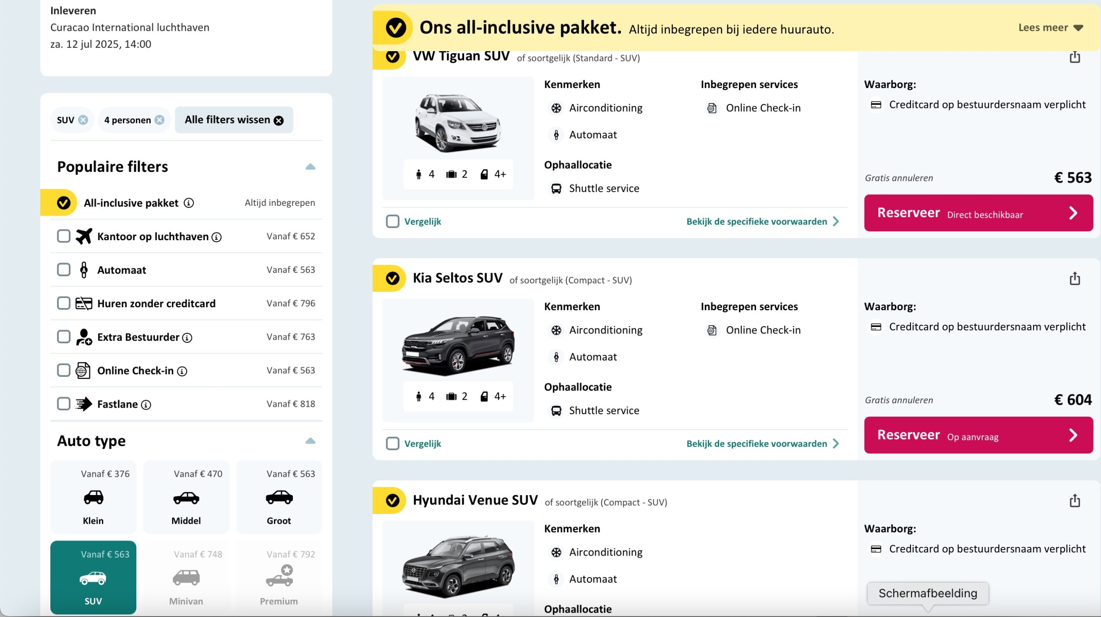Expand Lees meer in all-inclusive banner

coord(1050,28)
